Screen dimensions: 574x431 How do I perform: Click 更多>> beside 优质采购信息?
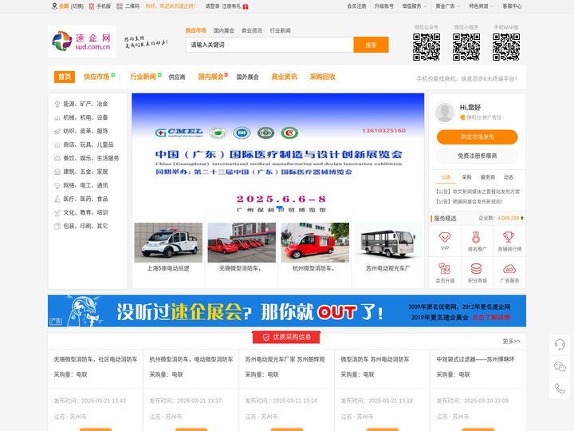[x=511, y=342]
